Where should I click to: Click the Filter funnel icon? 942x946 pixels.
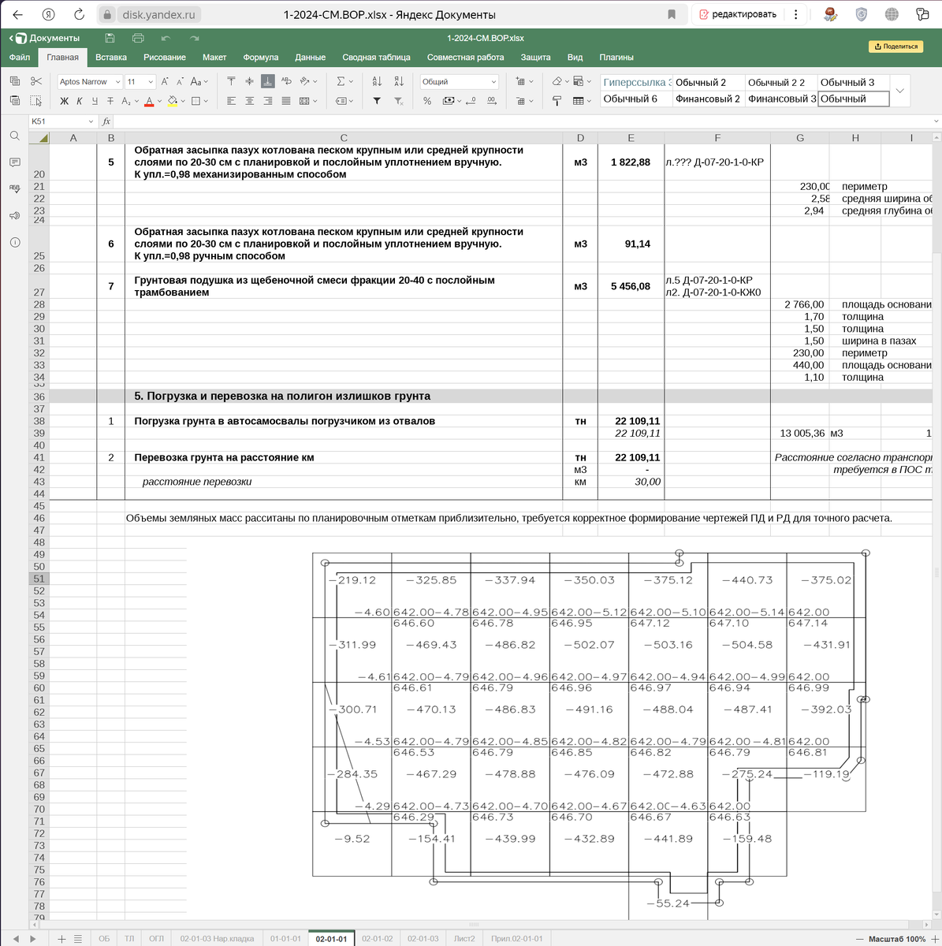(x=377, y=101)
